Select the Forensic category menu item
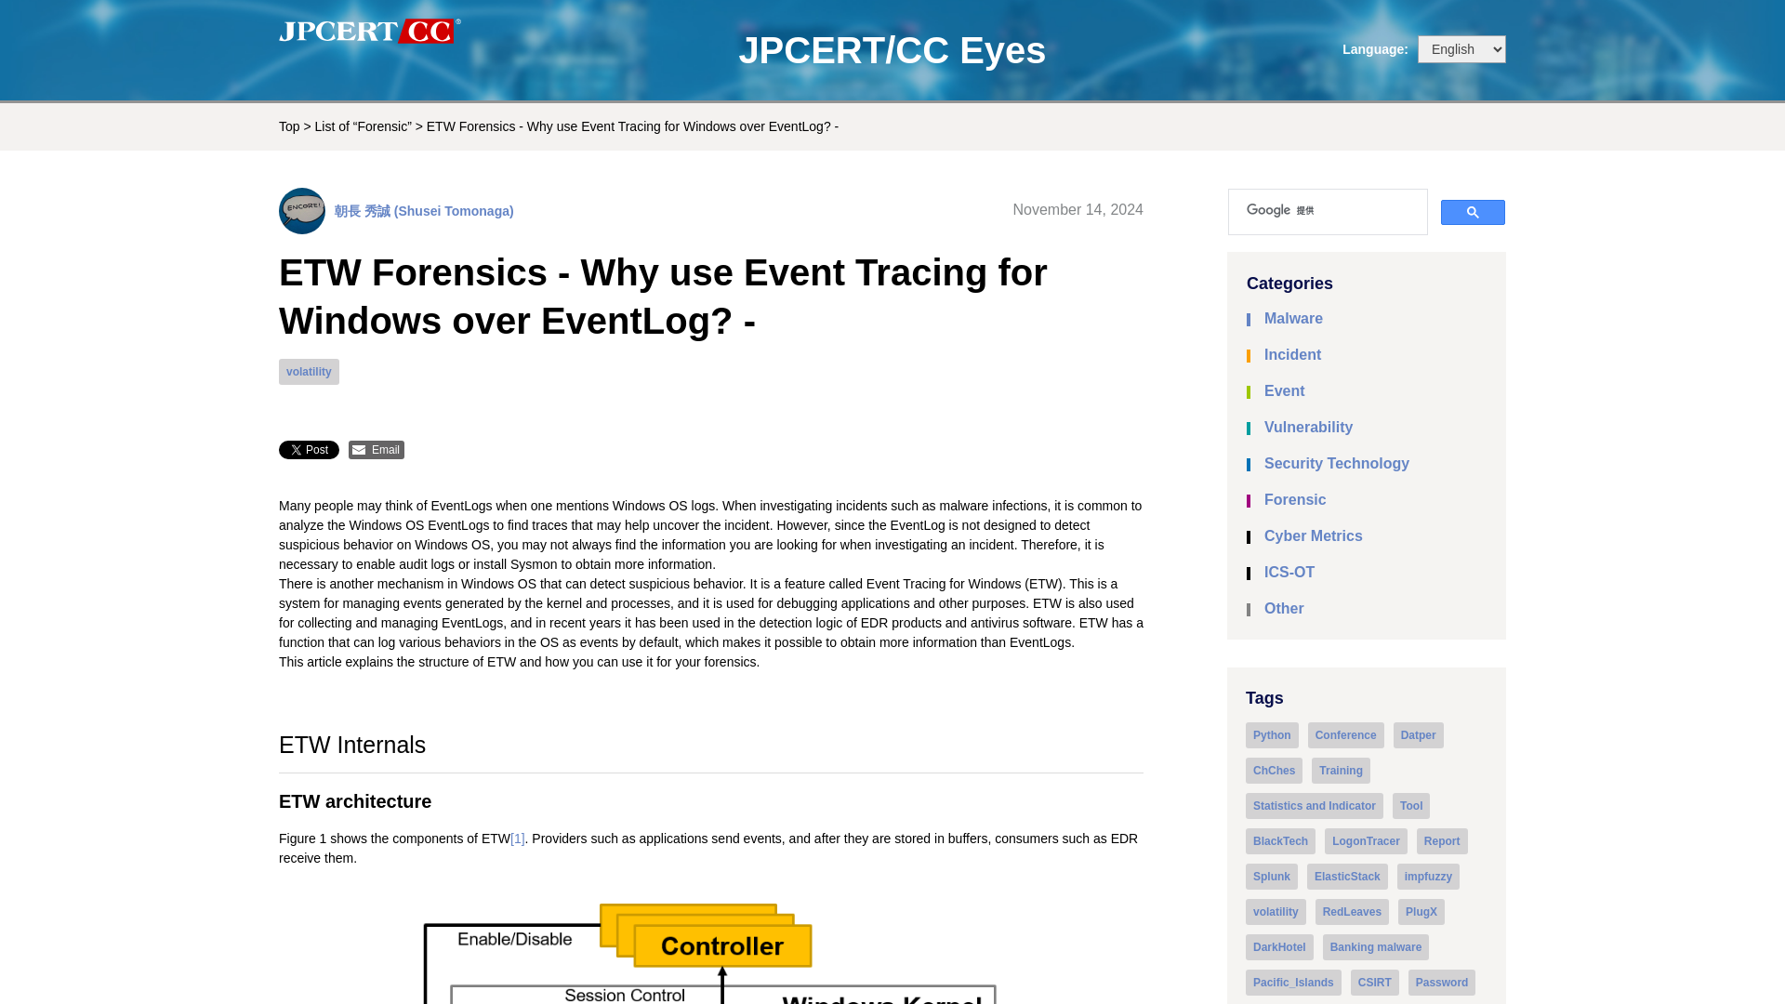The height and width of the screenshot is (1004, 1785). (x=1295, y=500)
